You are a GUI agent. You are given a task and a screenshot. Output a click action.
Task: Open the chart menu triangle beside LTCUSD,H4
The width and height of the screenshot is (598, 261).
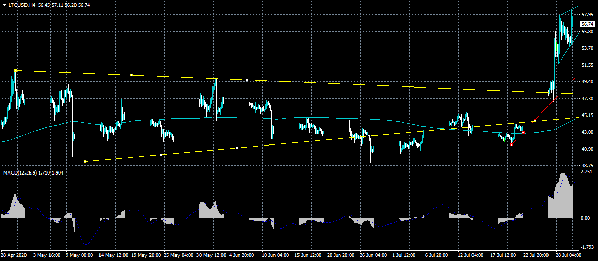[4, 5]
